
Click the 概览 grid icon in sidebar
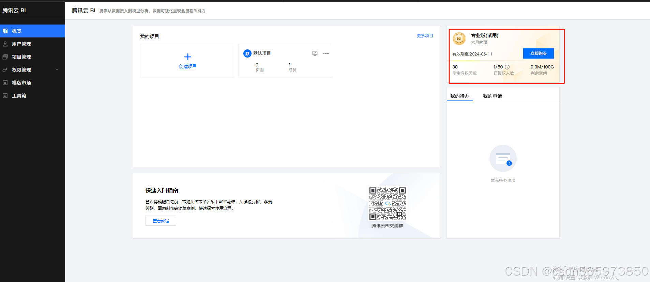coord(5,31)
